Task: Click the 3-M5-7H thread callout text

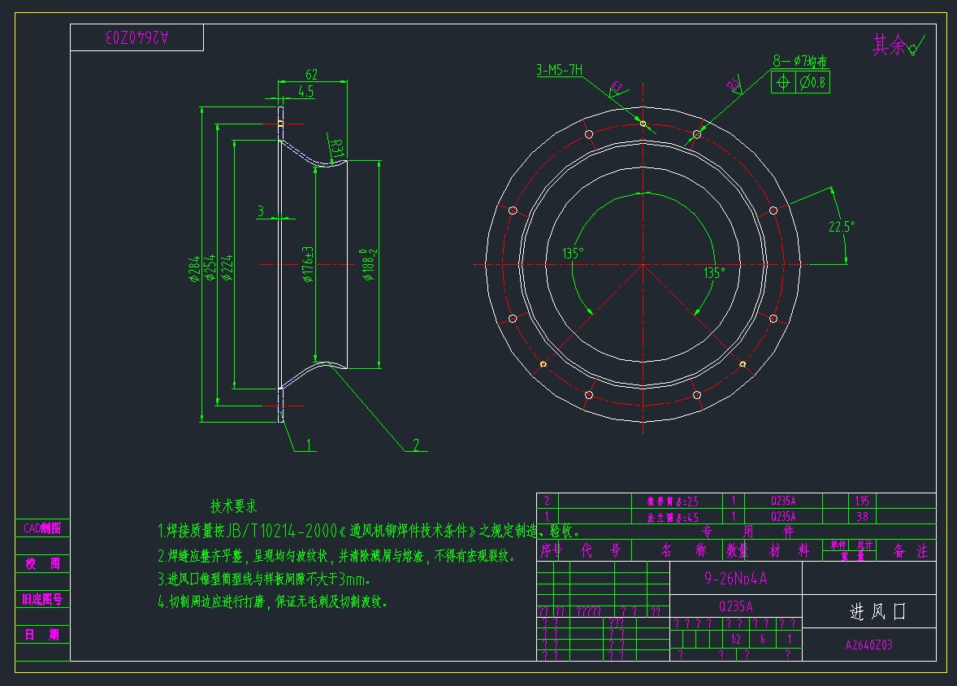Action: 559,71
